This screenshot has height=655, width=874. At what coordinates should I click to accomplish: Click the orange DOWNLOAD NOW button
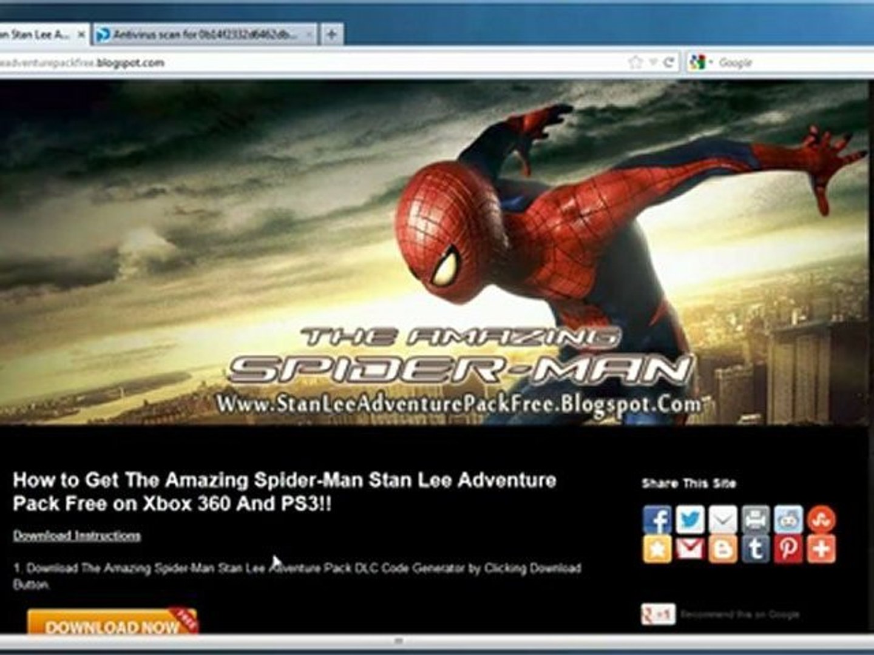coord(112,622)
